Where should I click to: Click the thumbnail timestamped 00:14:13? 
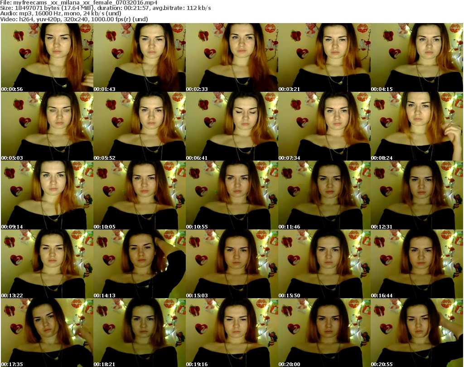(x=139, y=264)
